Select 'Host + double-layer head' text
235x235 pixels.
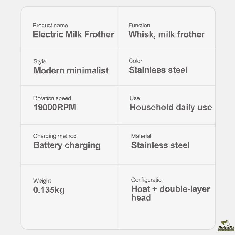click(171, 193)
